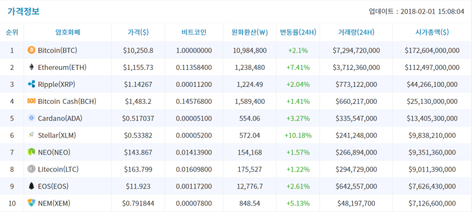Select EOS price $11.923

click(x=138, y=186)
